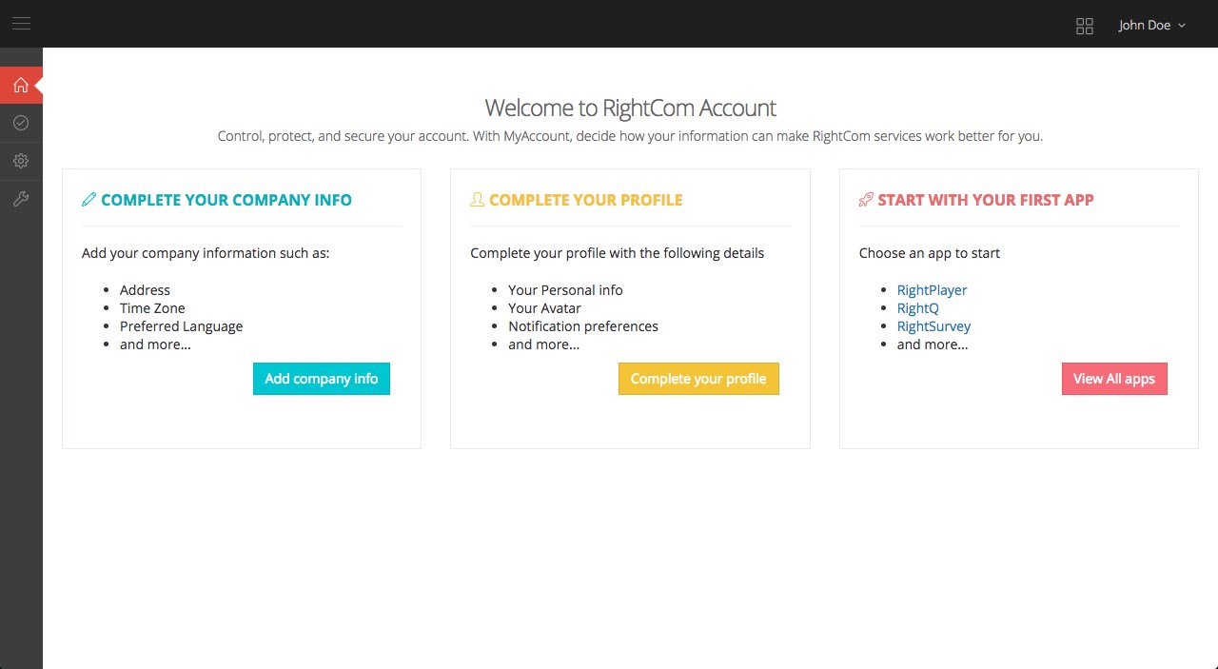Viewport: 1218px width, 669px height.
Task: Click the Your Avatar list item
Action: [544, 308]
